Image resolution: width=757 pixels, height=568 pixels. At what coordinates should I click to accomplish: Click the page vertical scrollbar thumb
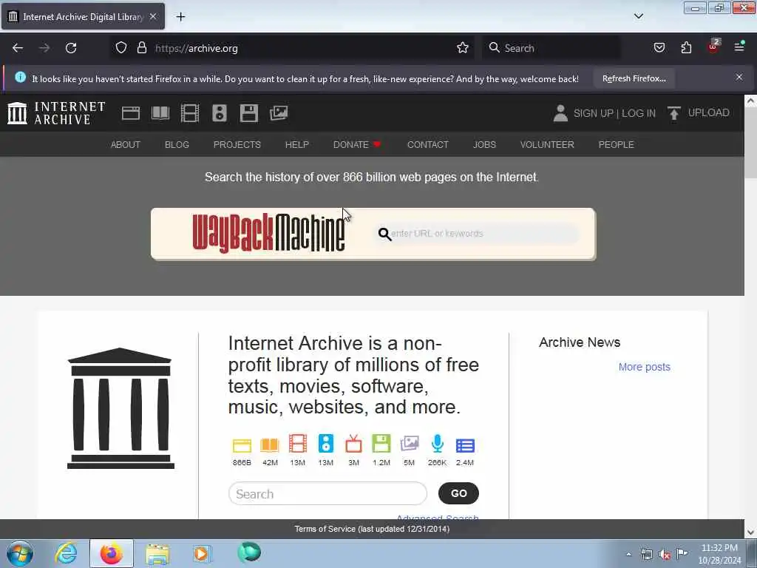tap(750, 144)
